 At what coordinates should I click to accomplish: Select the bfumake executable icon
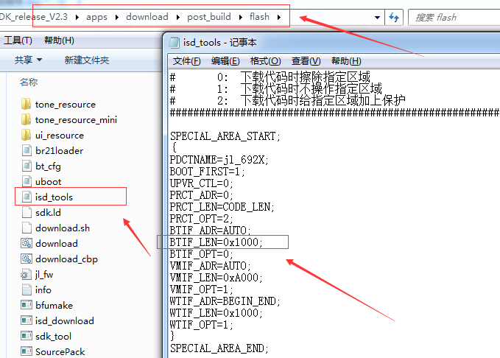[27, 305]
